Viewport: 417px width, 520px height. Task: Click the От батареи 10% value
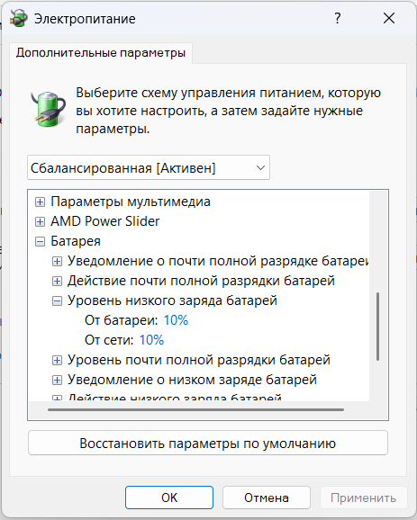point(176,320)
